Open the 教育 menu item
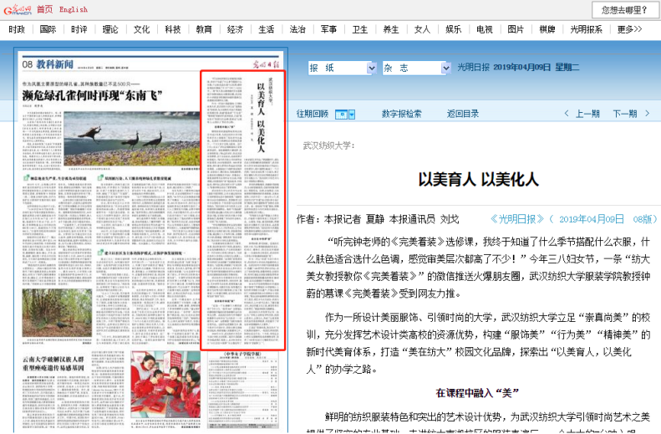Image resolution: width=661 pixels, height=434 pixels. [x=204, y=29]
